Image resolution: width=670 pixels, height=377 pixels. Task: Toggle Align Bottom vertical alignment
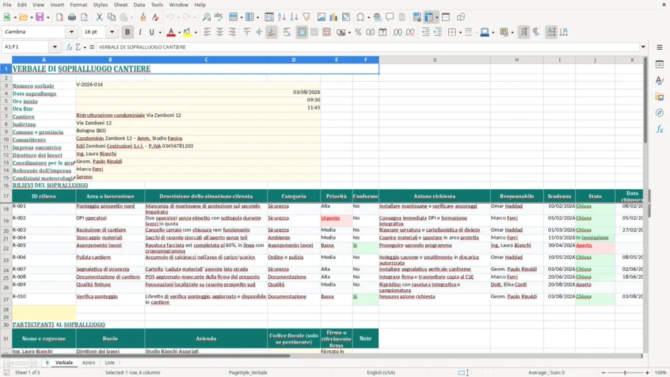tap(272, 32)
